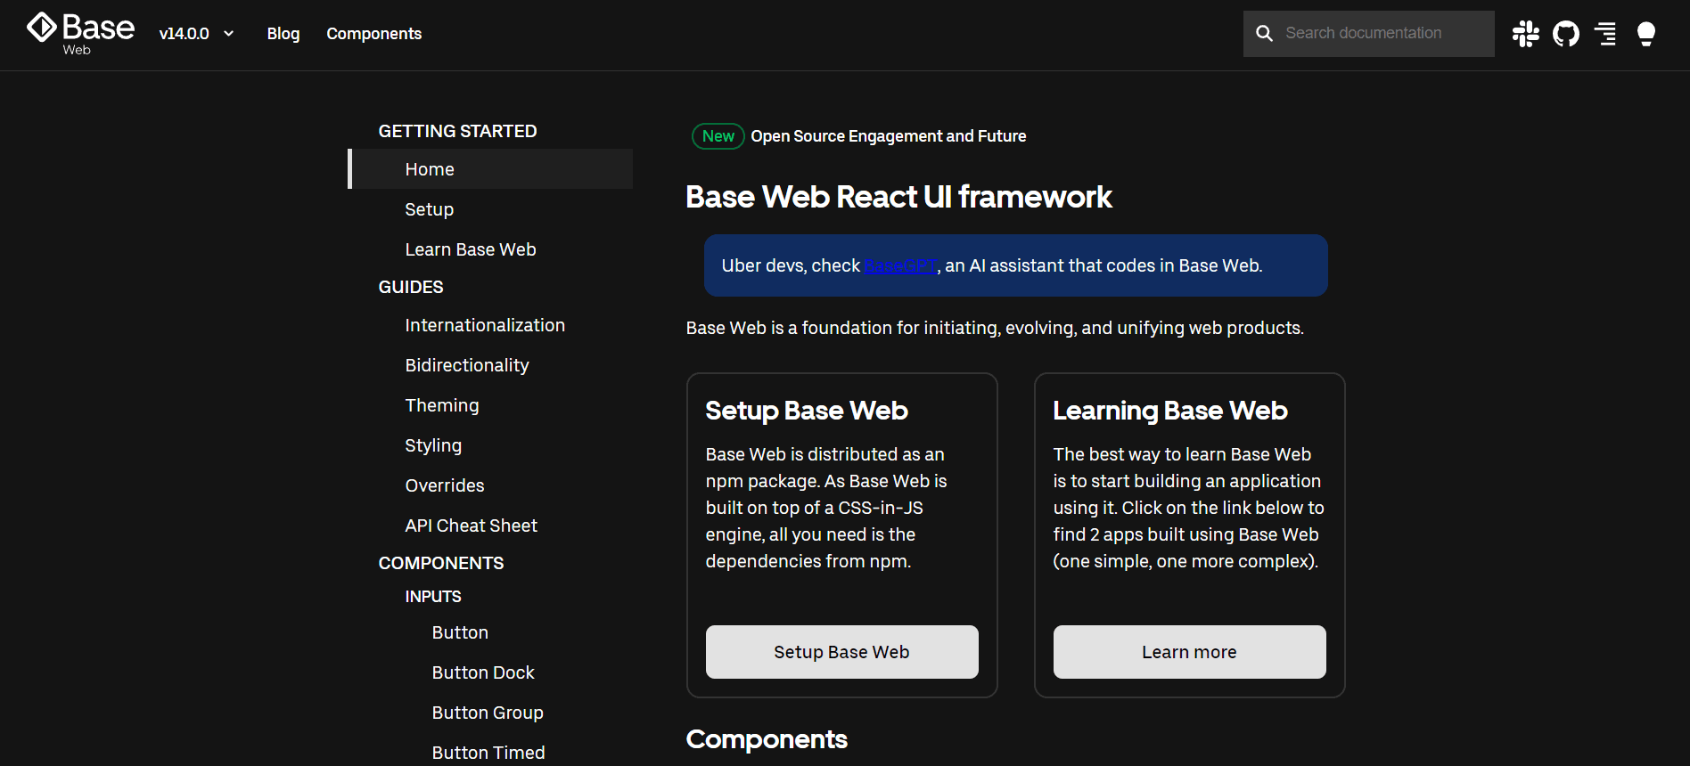Click the INPUTS subsection heading
Screen dimensions: 1690x766
(433, 597)
